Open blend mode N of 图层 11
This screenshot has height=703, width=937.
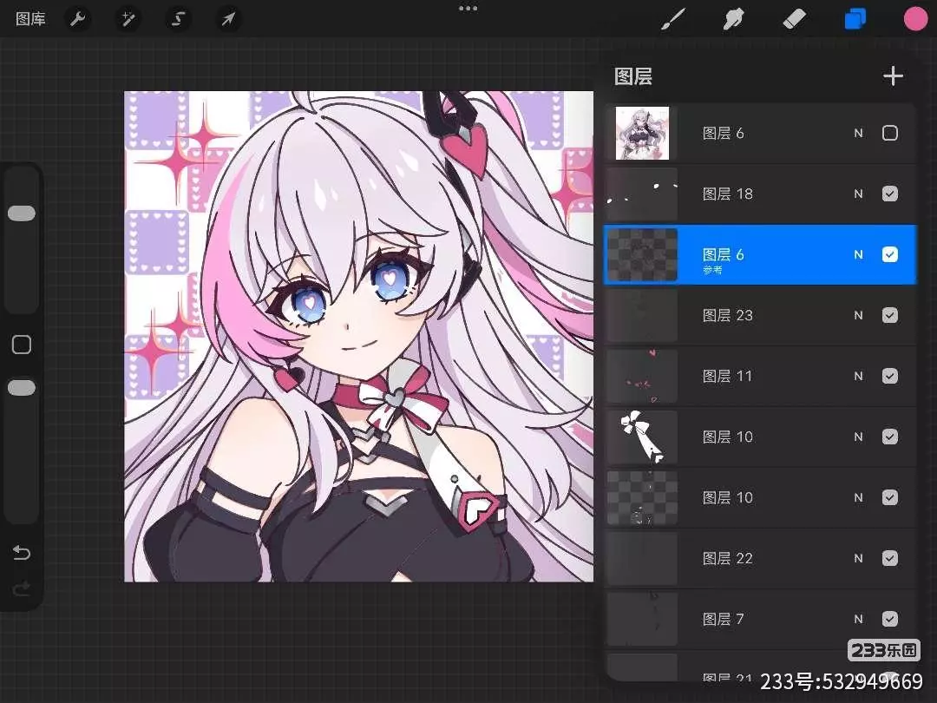(x=858, y=376)
